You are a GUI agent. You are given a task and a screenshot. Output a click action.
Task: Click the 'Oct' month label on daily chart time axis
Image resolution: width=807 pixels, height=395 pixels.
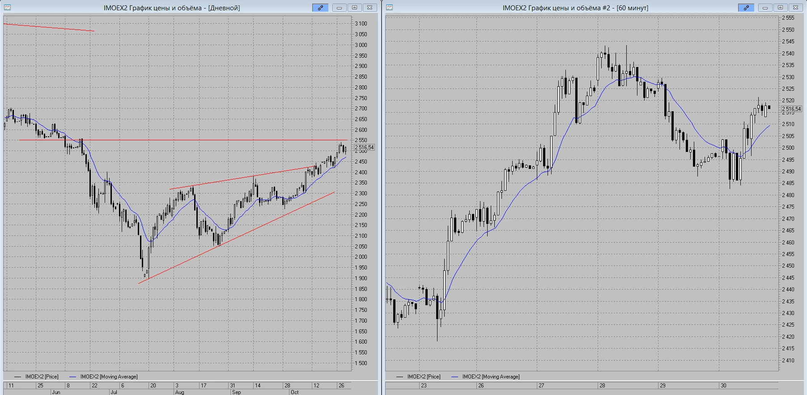pos(294,392)
